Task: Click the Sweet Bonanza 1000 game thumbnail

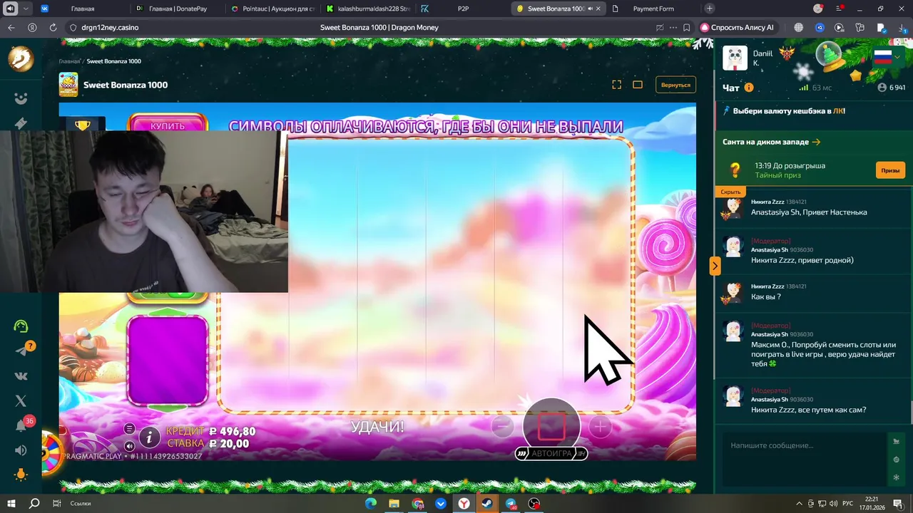Action: (68, 85)
